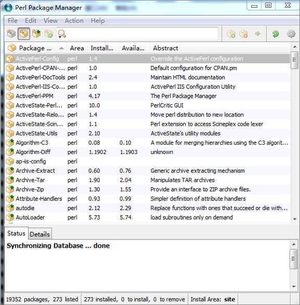
Task: Click the package list scrollbar thumb
Action: [294, 60]
